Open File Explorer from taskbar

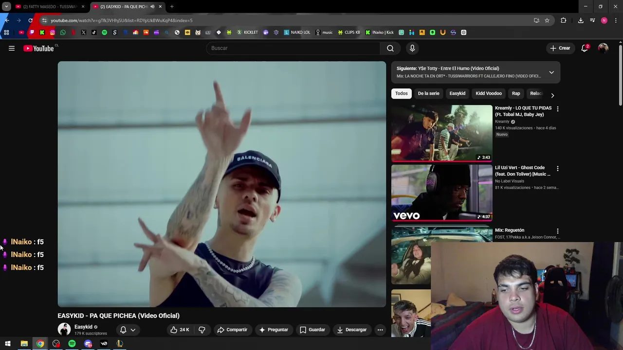pyautogui.click(x=24, y=344)
